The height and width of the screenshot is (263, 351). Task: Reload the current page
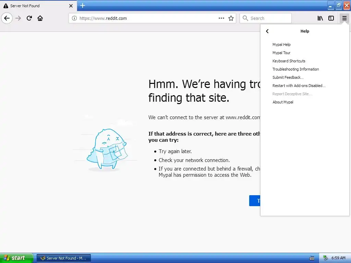tap(29, 18)
